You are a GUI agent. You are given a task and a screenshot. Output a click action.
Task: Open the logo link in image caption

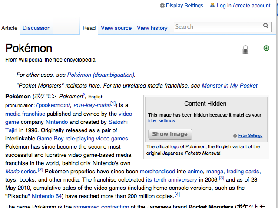tap(175, 146)
